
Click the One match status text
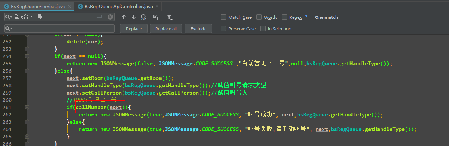click(326, 17)
